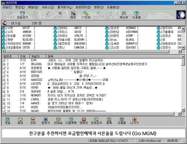Select room 7 by LUCI079
Image resolution: width=187 pixels, height=144 pixels.
click(92, 84)
